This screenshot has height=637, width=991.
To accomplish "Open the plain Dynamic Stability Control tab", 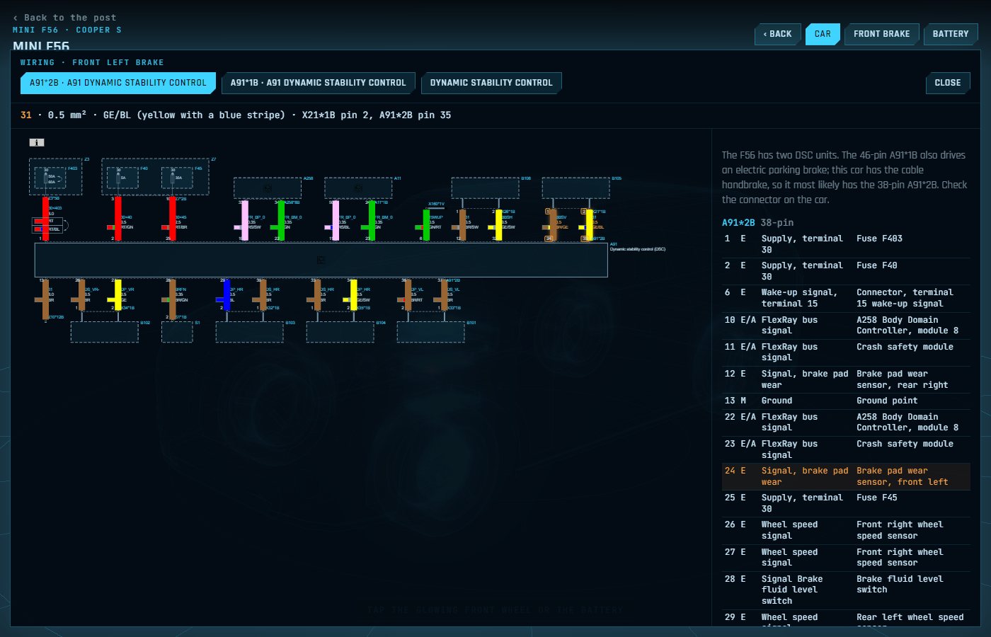I will 491,83.
